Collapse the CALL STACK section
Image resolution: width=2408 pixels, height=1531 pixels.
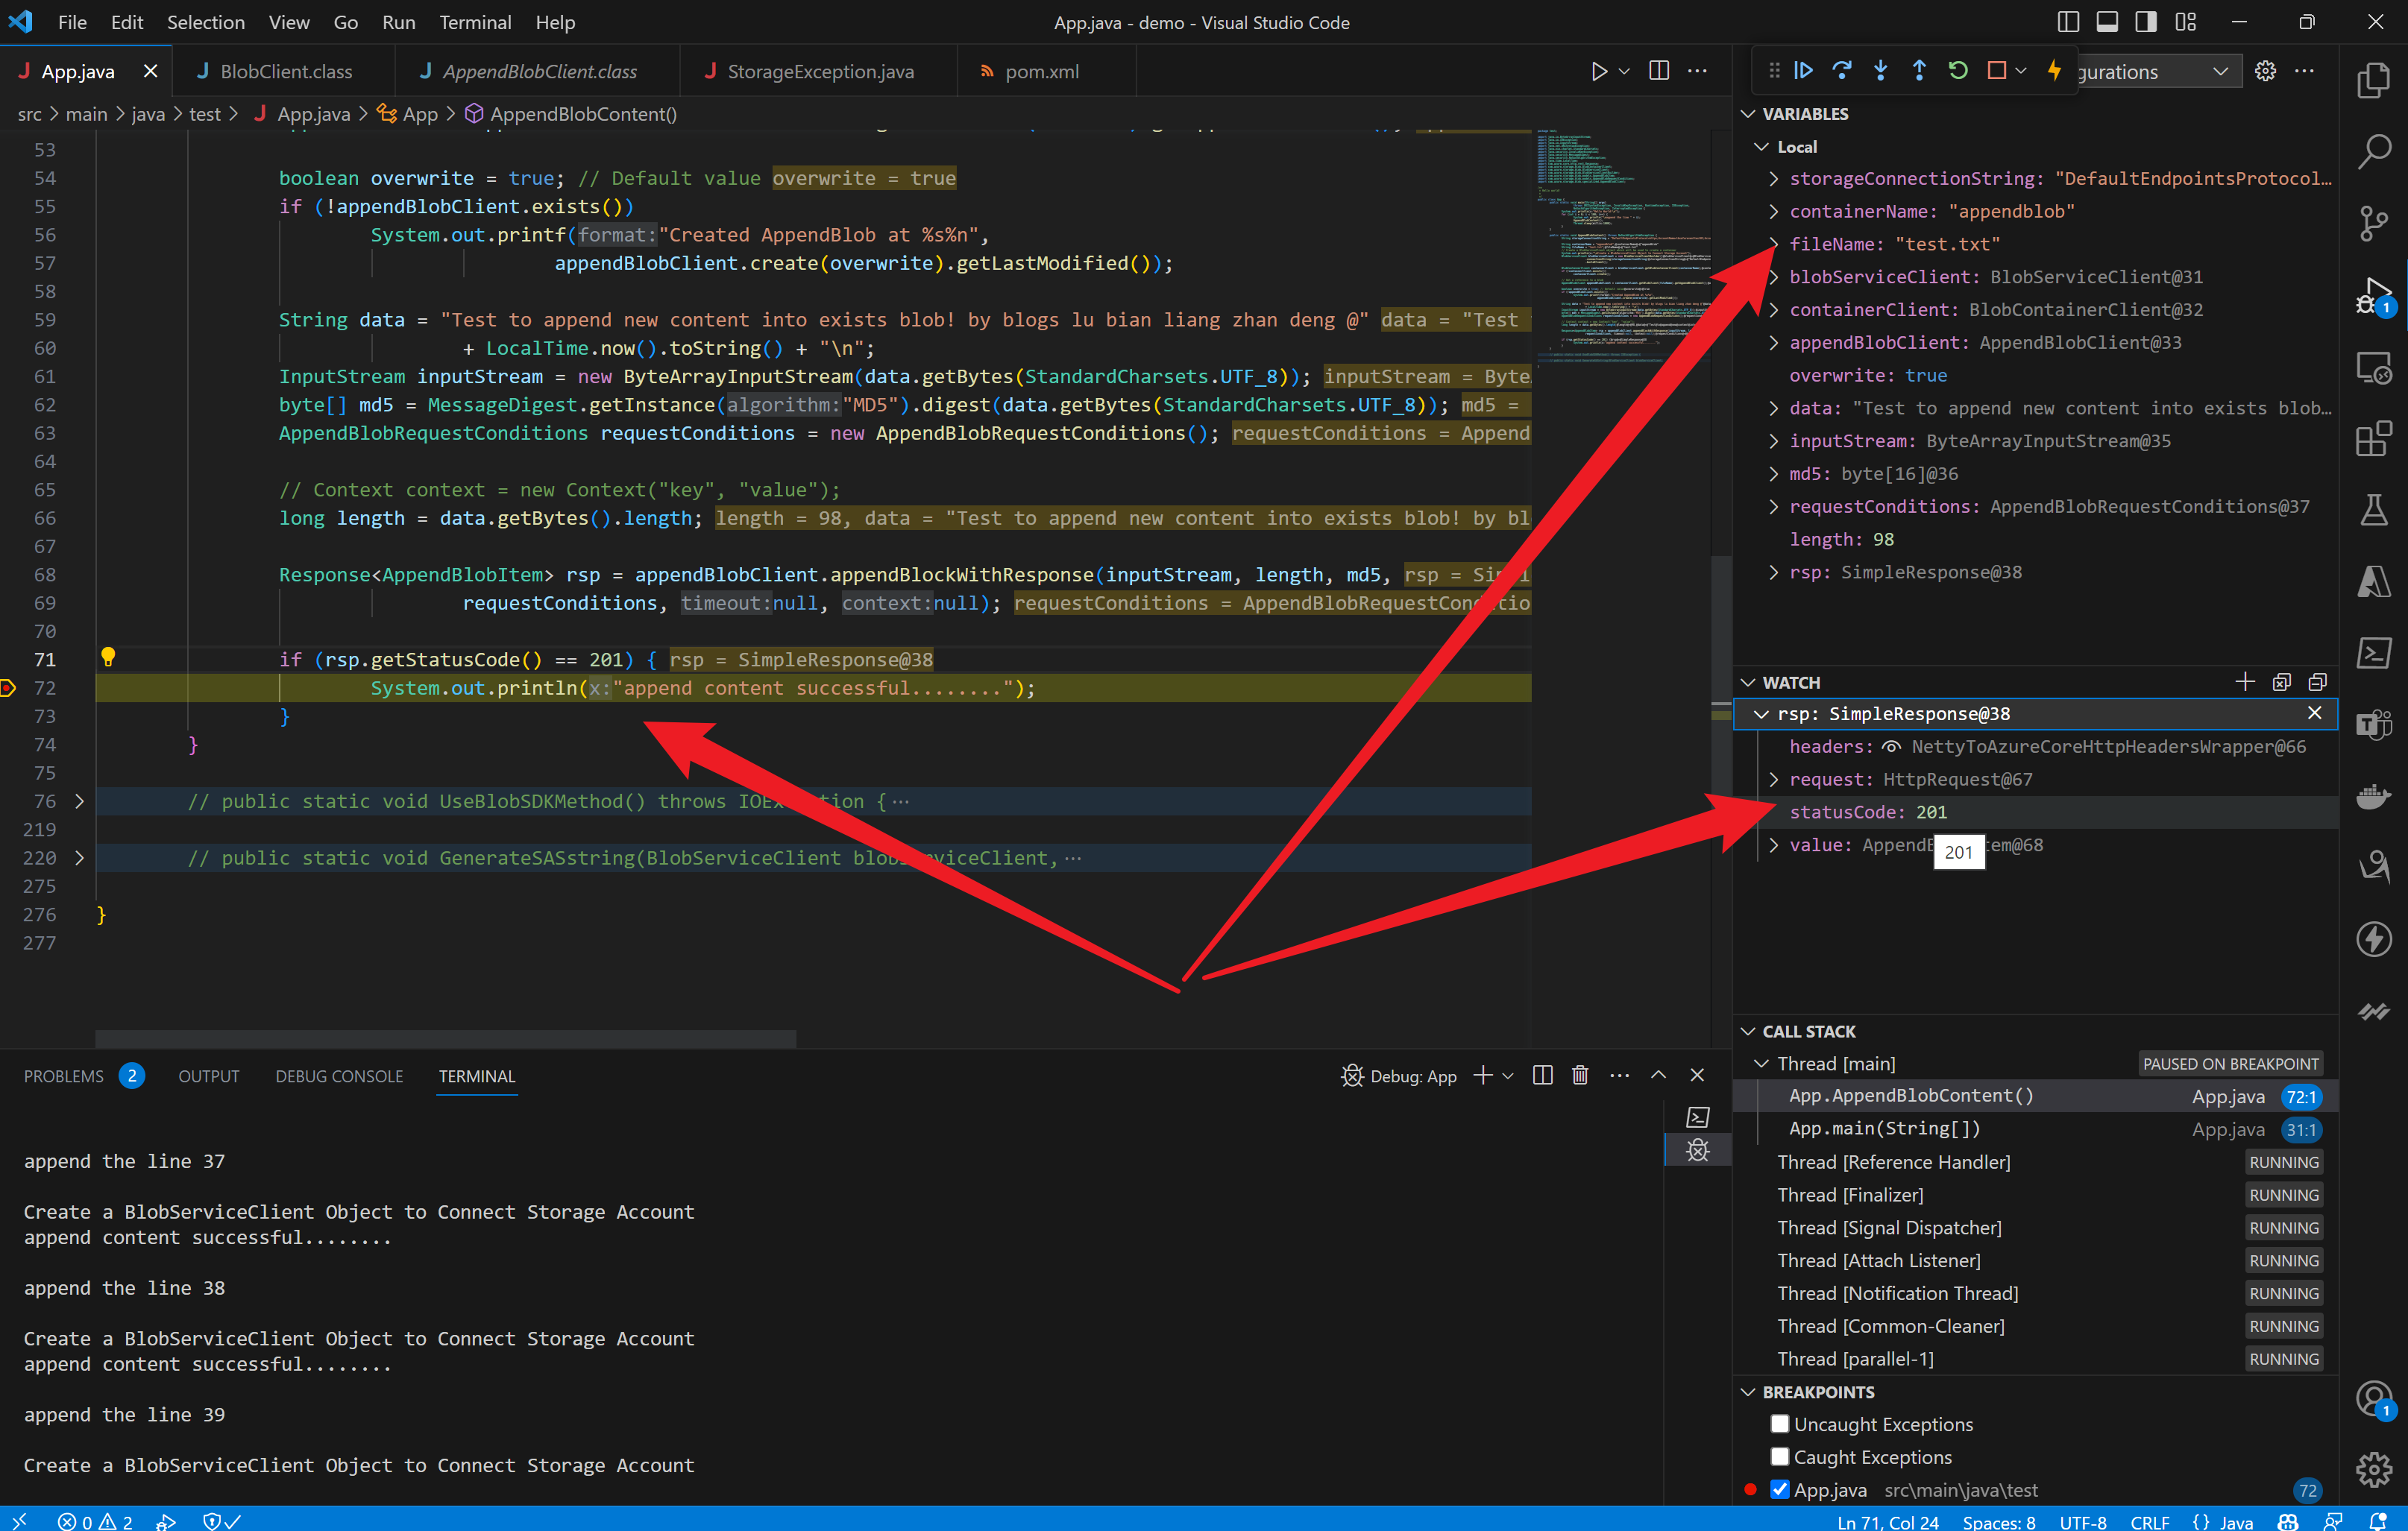tap(1749, 1032)
